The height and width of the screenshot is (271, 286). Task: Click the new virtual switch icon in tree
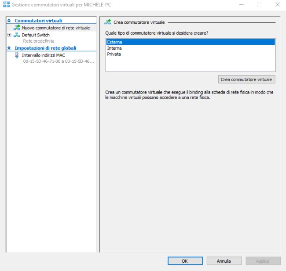[x=17, y=28]
